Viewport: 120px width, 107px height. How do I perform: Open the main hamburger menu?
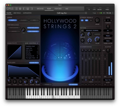point(17,9)
